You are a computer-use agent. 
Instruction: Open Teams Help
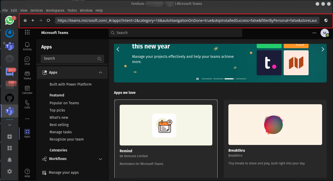(x=27, y=173)
